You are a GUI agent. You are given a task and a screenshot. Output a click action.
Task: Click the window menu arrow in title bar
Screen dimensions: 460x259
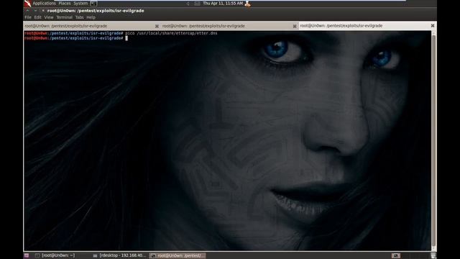coord(27,11)
